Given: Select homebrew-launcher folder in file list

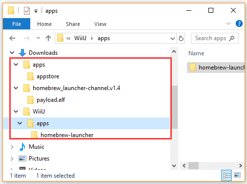Looking at the screenshot, I should click(216, 68).
